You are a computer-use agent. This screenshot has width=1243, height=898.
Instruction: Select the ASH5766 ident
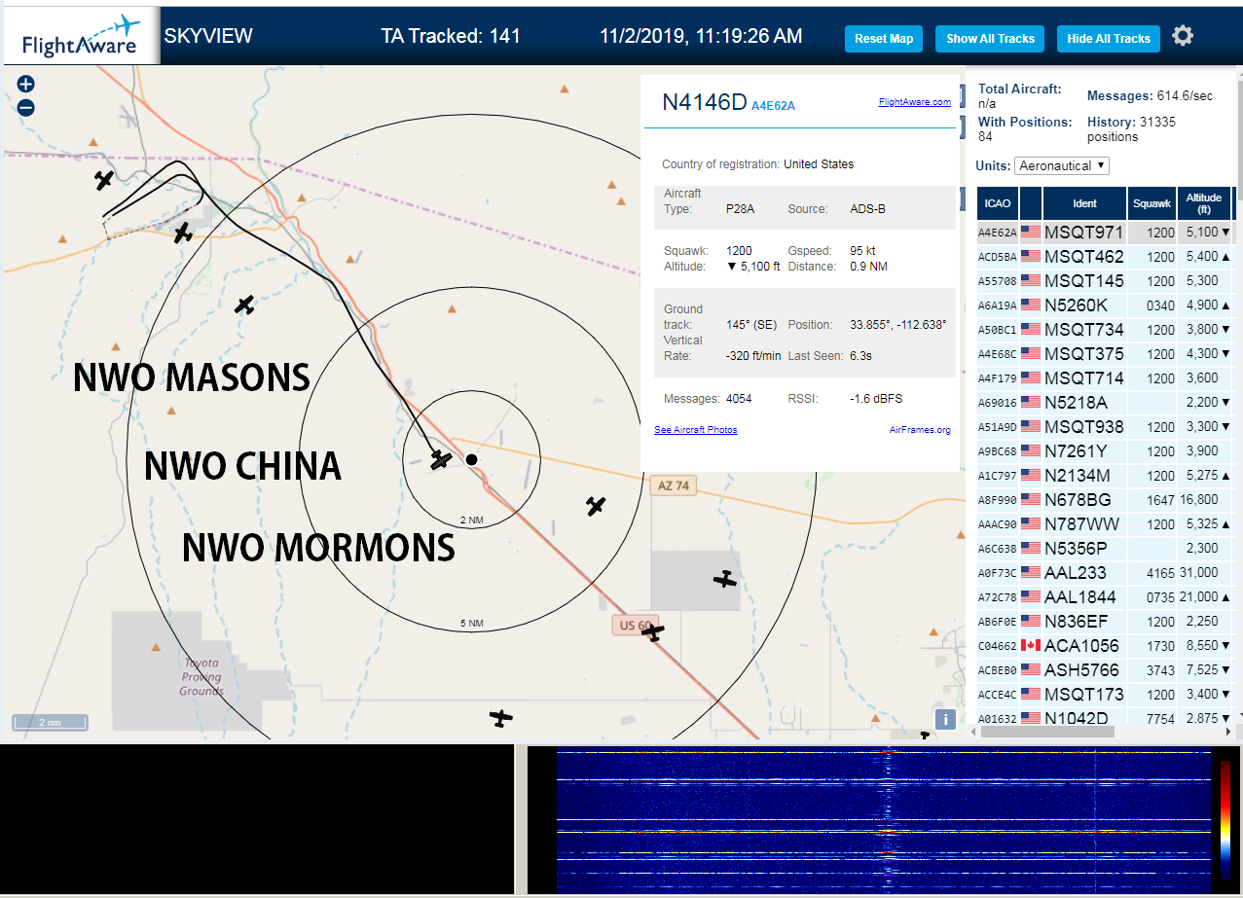[1081, 670]
